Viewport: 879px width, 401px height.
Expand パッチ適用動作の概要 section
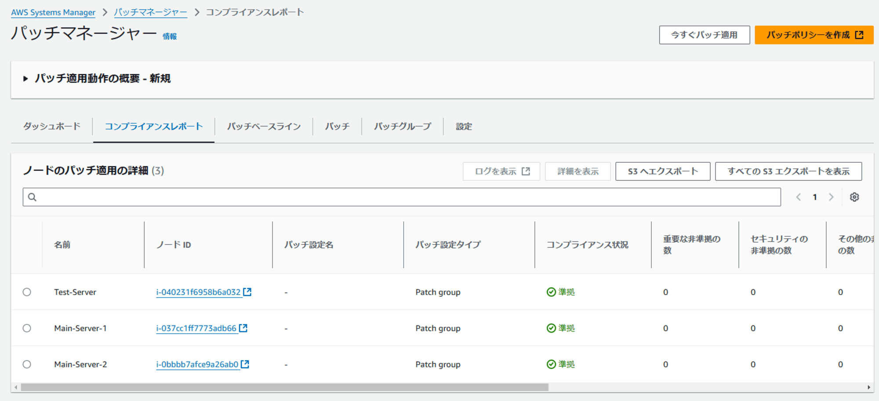(x=25, y=79)
